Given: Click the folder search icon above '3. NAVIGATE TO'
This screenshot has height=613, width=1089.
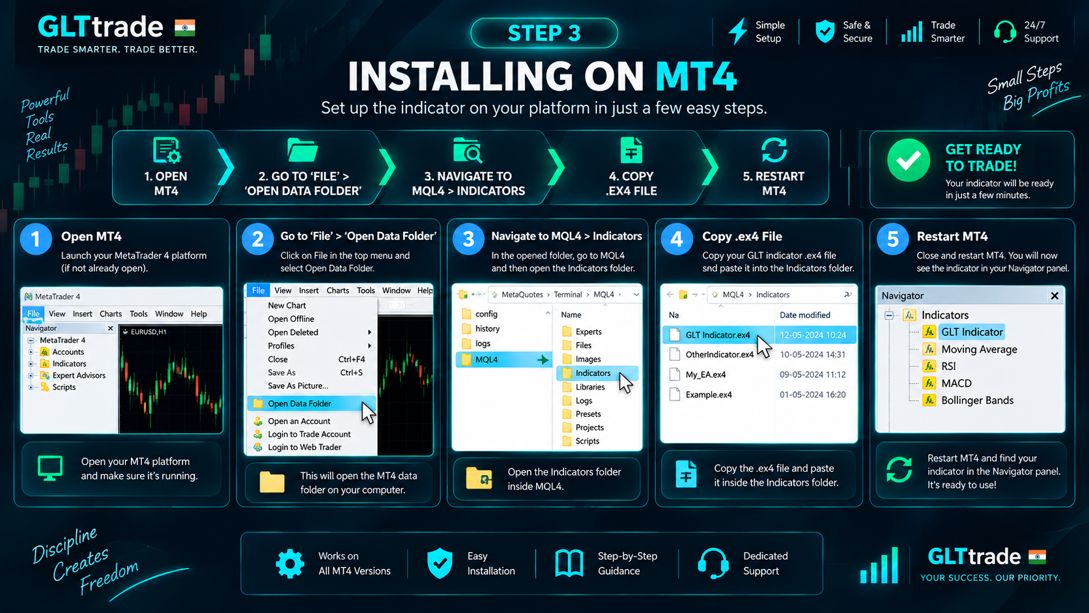Looking at the screenshot, I should (468, 150).
